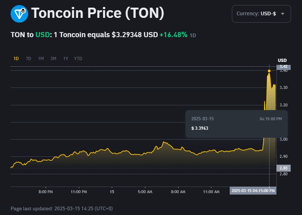Click the 3.42 high price label
Viewport: 302px width, 215px height.
click(283, 67)
